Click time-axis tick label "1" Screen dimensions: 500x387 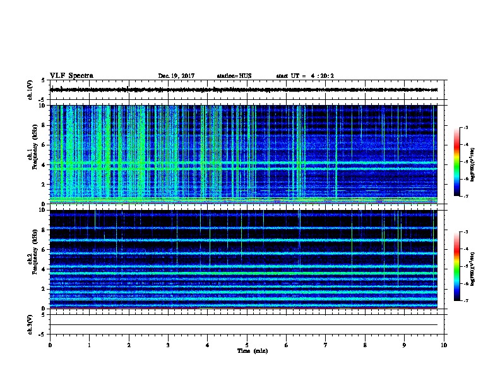coord(89,345)
